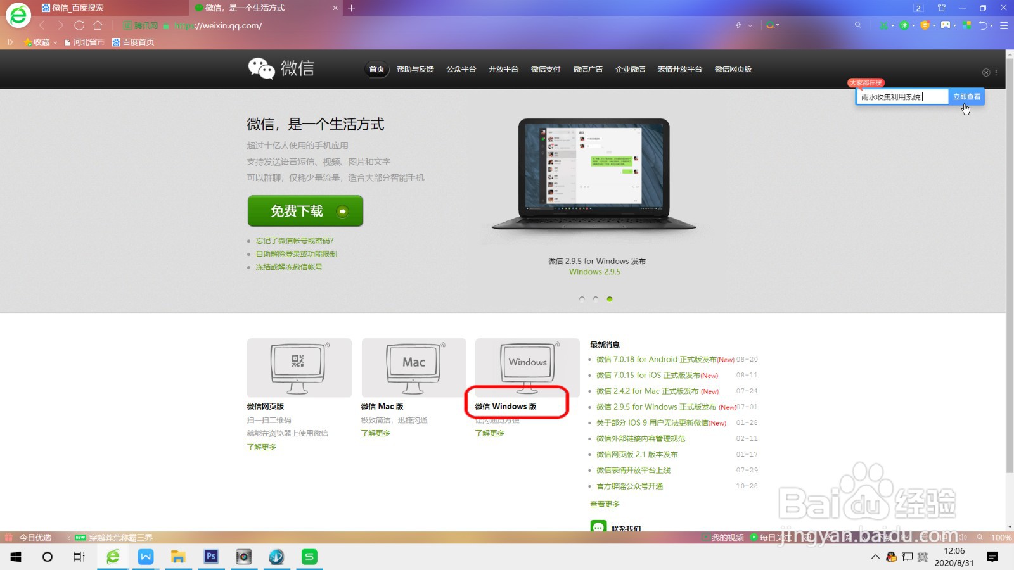Open 冻结或解冻微信帐号 link
The width and height of the screenshot is (1014, 570).
[289, 267]
